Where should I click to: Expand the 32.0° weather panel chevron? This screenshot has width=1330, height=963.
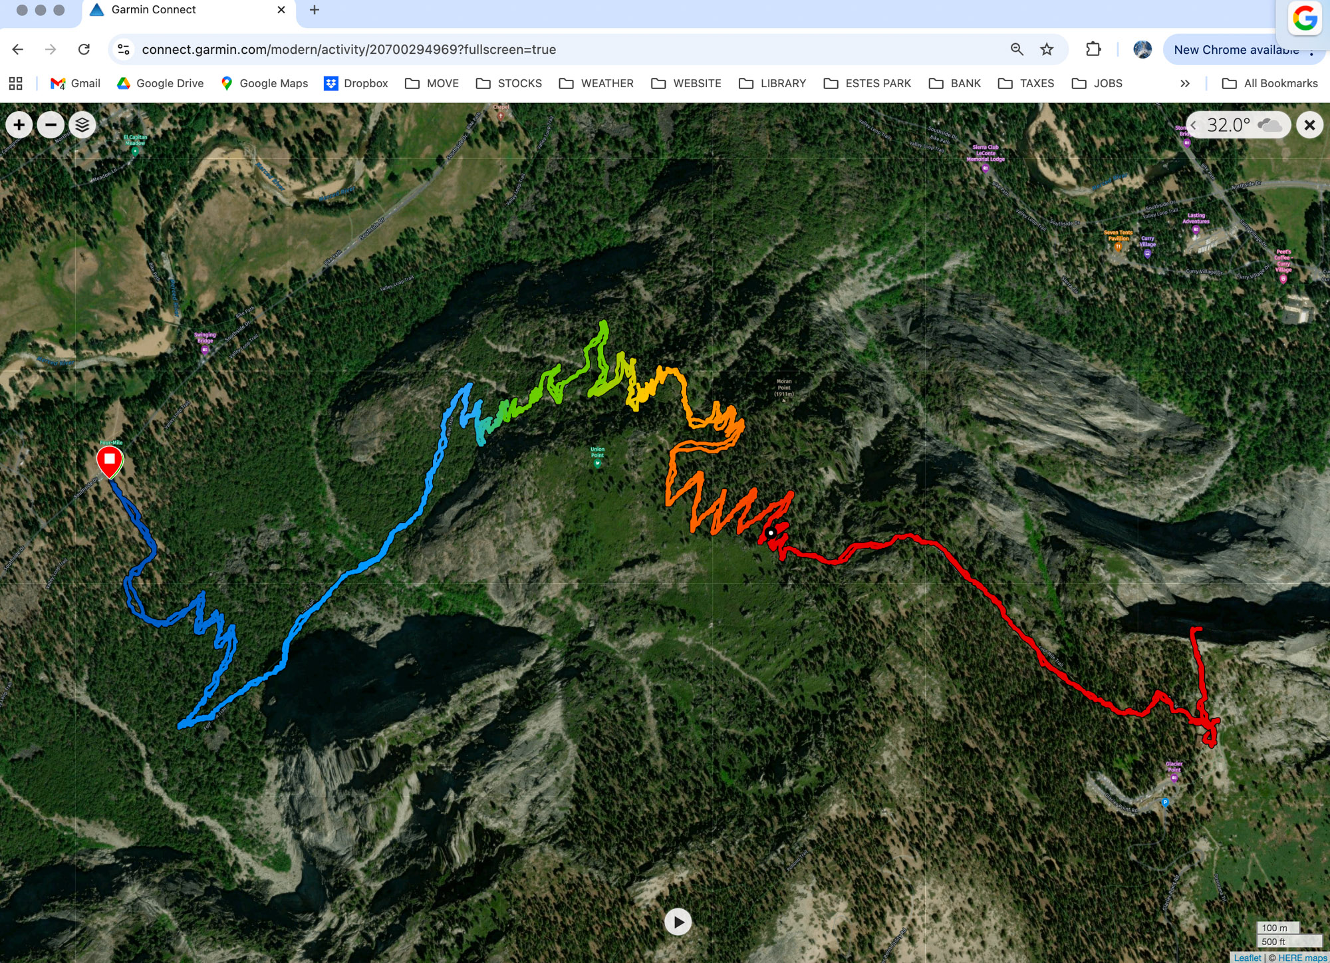coord(1194,125)
